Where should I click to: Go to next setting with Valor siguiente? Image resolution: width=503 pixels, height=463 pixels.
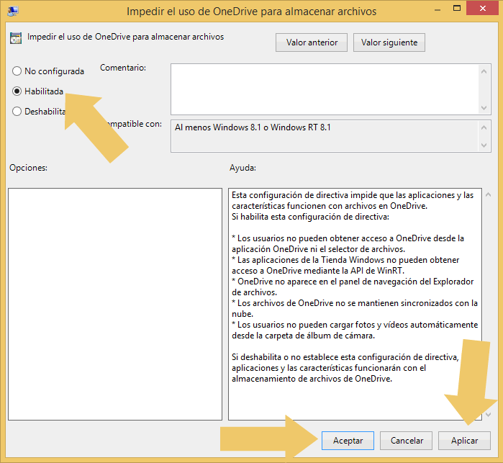pyautogui.click(x=389, y=42)
